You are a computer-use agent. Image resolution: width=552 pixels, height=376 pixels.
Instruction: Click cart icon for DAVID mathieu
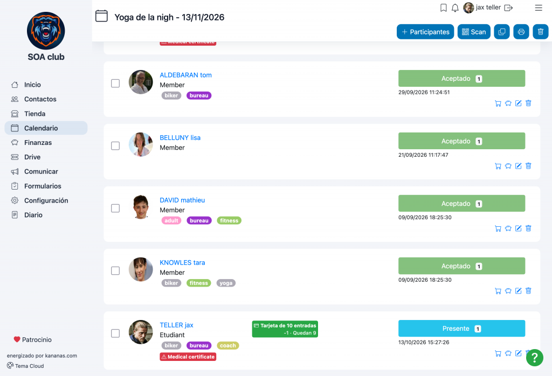(x=498, y=228)
